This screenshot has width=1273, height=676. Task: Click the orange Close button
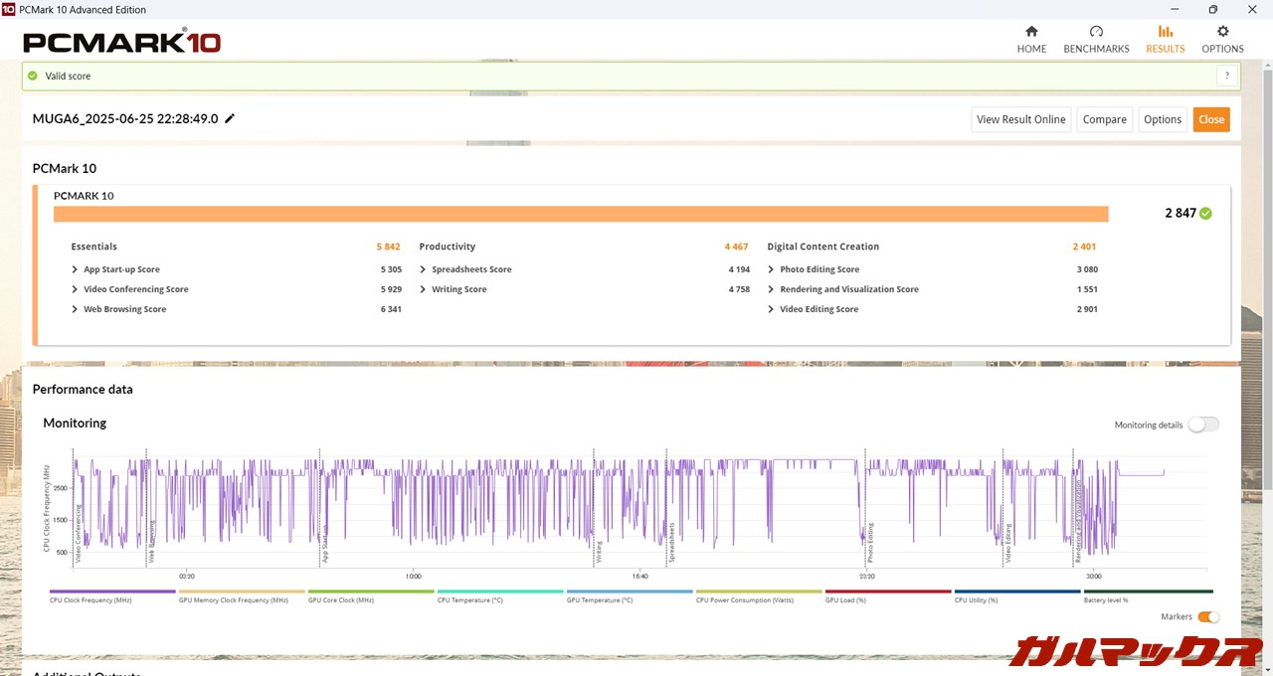click(x=1211, y=119)
